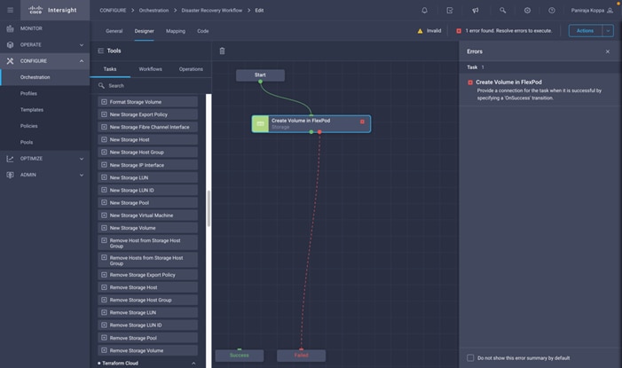Enable Do not show this error summary checkbox
This screenshot has width=622, height=368.
(470, 357)
